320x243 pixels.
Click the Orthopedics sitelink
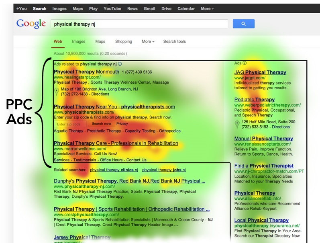[170, 131]
